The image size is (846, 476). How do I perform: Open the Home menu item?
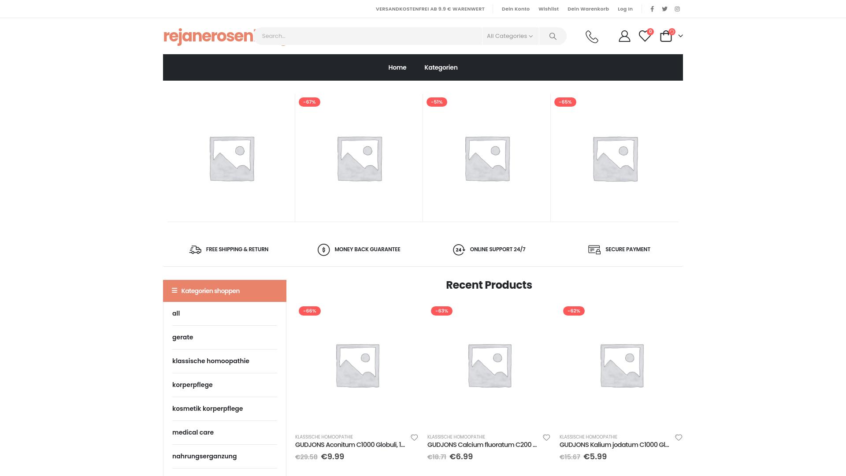pos(397,67)
